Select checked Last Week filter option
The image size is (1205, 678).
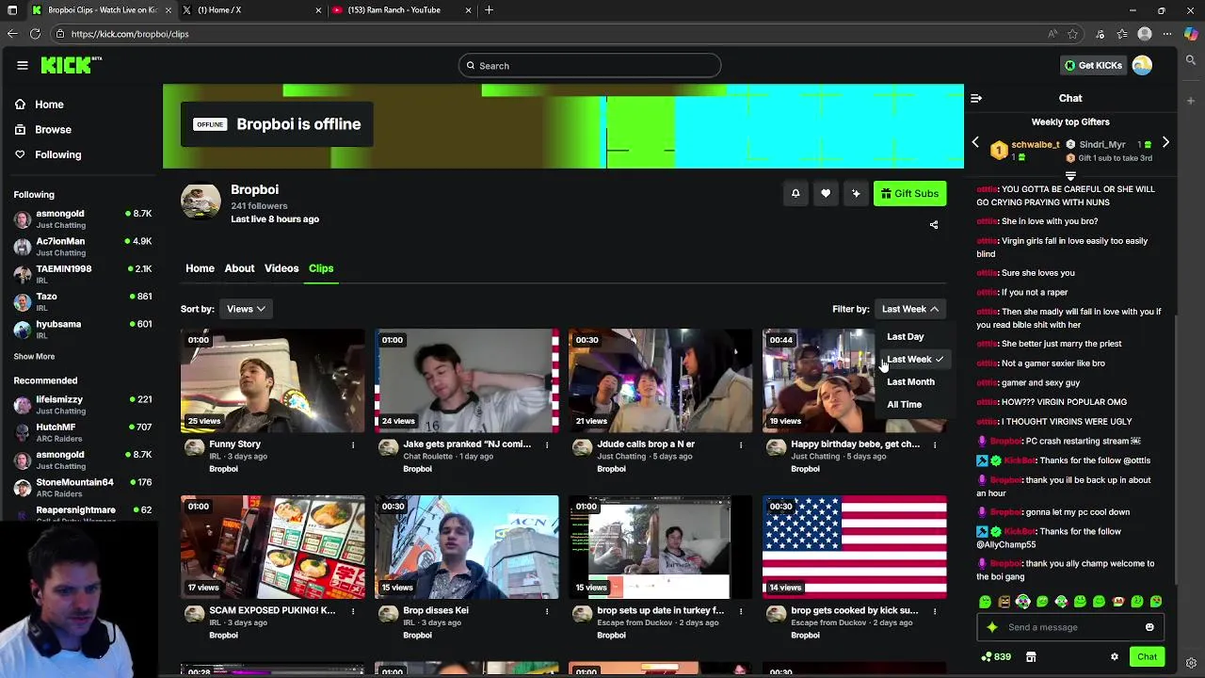point(913,359)
